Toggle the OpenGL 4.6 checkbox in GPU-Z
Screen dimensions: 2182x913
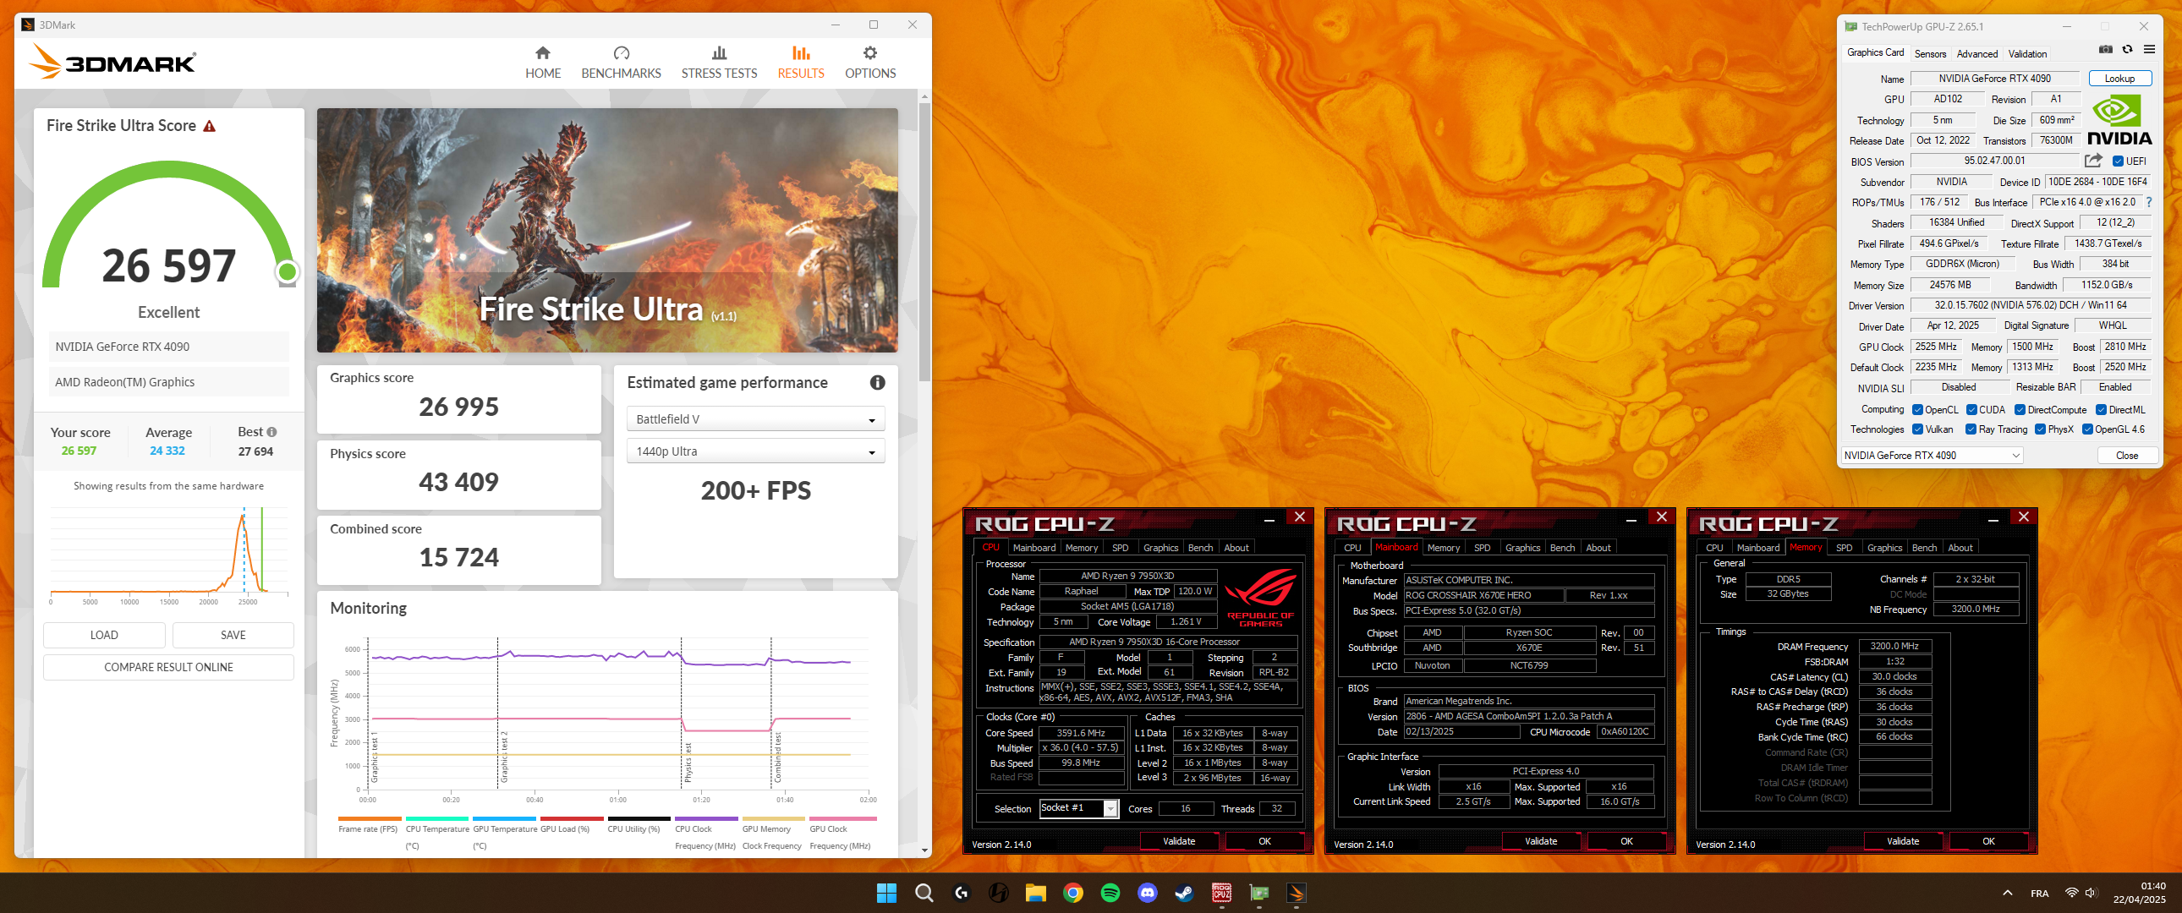pyautogui.click(x=2087, y=429)
